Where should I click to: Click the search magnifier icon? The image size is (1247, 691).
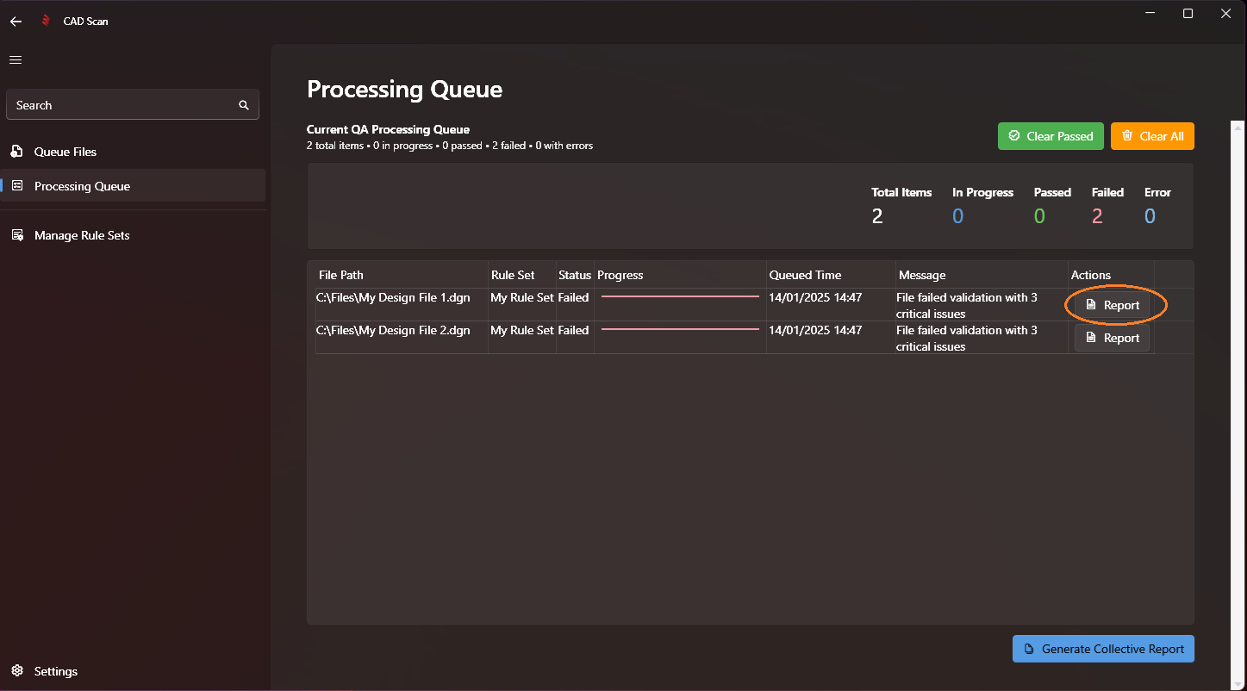pos(244,105)
